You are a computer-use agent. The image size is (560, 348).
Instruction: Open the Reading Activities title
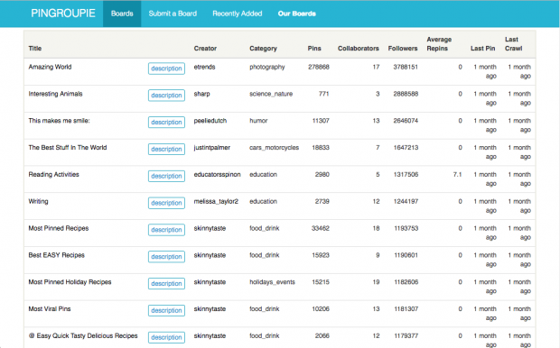click(x=53, y=174)
